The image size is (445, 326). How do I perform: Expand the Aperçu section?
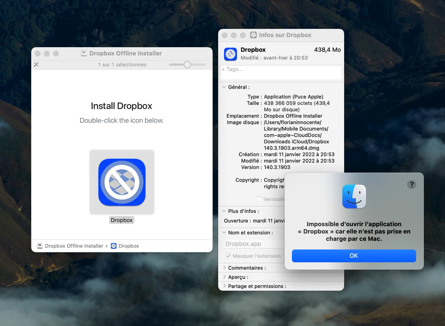[225, 277]
